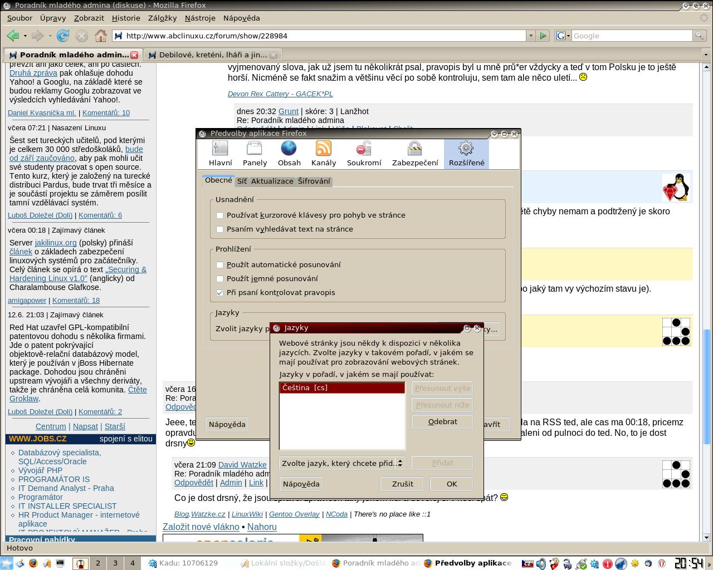Screen dimensions: 713x570
Task: Click Zrušit in the Jazyky dialog
Action: [402, 484]
